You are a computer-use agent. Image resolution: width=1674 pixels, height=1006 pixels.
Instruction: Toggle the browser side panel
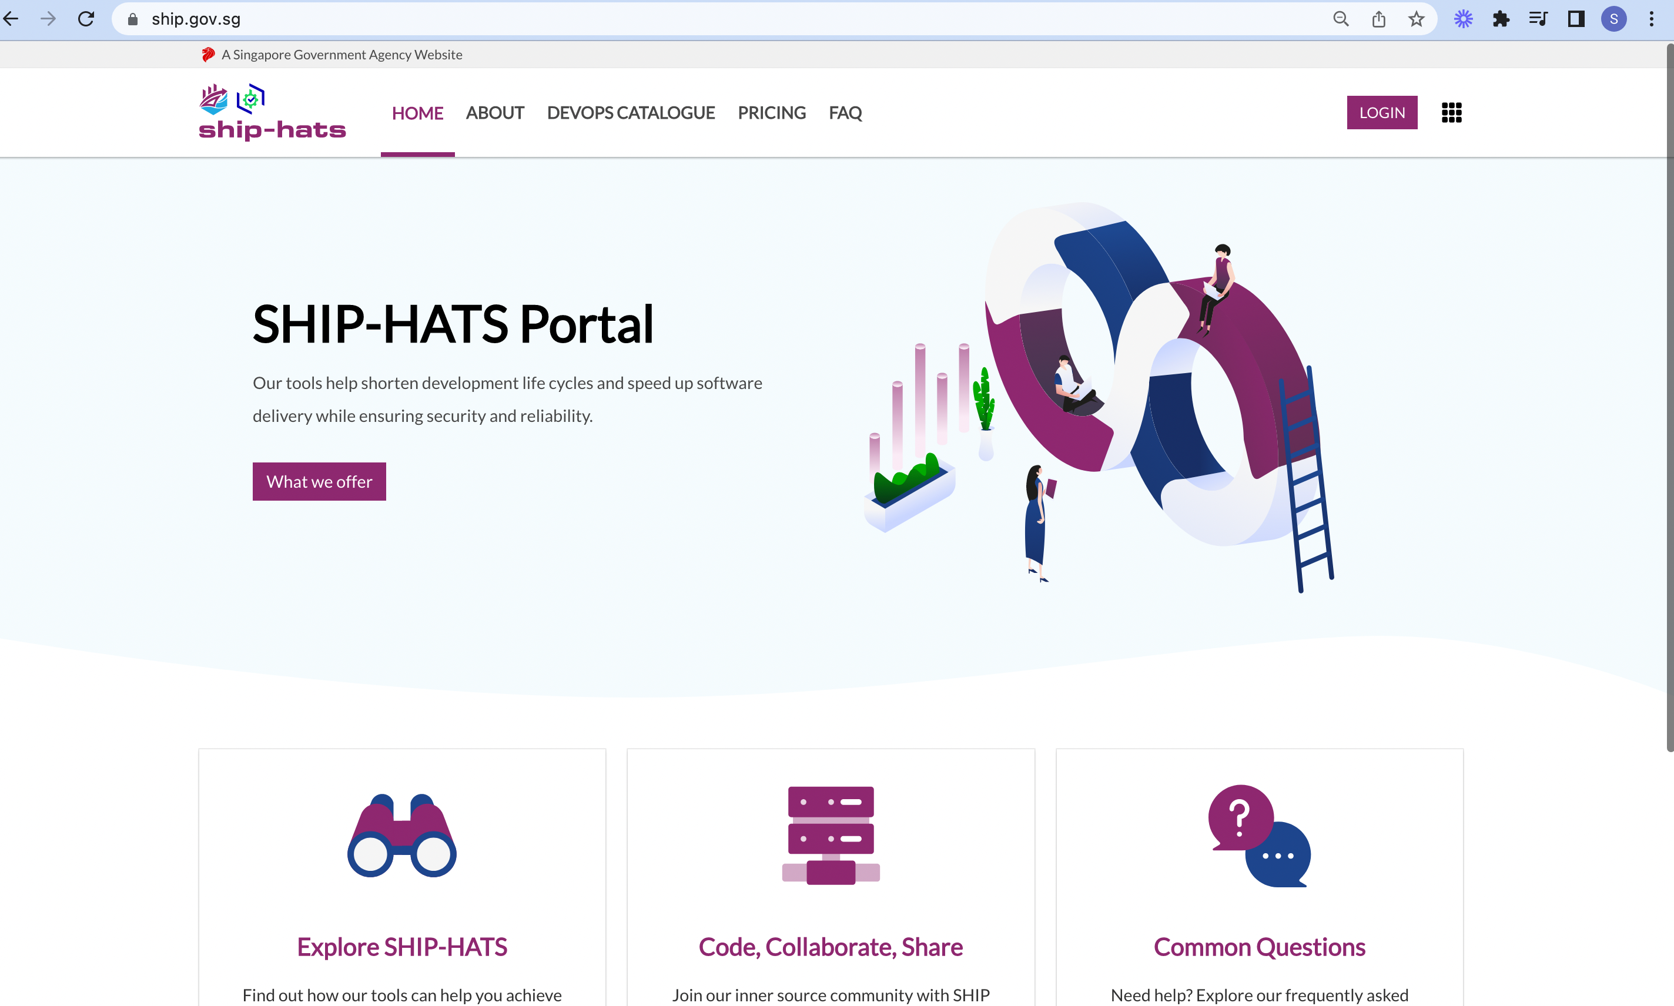(x=1576, y=19)
